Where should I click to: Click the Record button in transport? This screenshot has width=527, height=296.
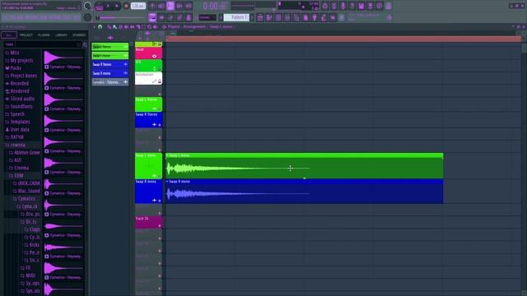pyautogui.click(x=126, y=6)
